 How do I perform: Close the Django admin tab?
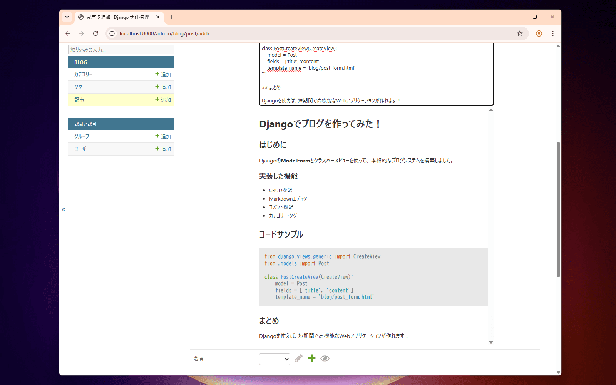[158, 17]
